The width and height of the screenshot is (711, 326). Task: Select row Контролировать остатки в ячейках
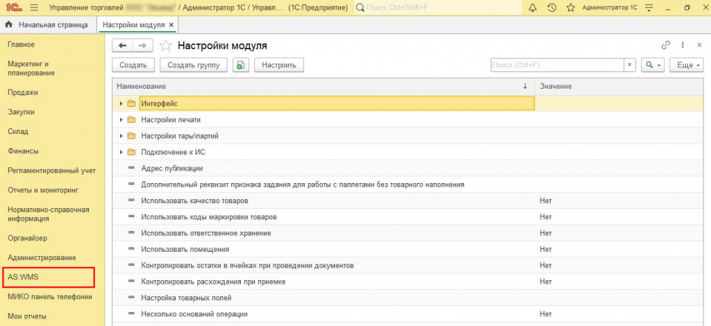click(x=408, y=266)
